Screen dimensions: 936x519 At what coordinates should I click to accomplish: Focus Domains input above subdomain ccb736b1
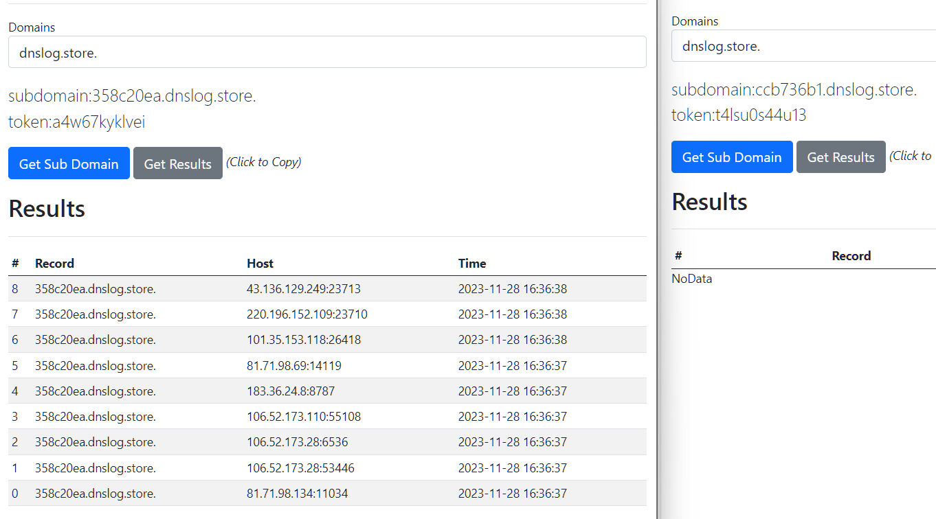click(x=803, y=46)
